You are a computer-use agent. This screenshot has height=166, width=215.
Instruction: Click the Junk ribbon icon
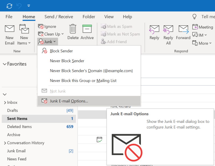(x=41, y=41)
